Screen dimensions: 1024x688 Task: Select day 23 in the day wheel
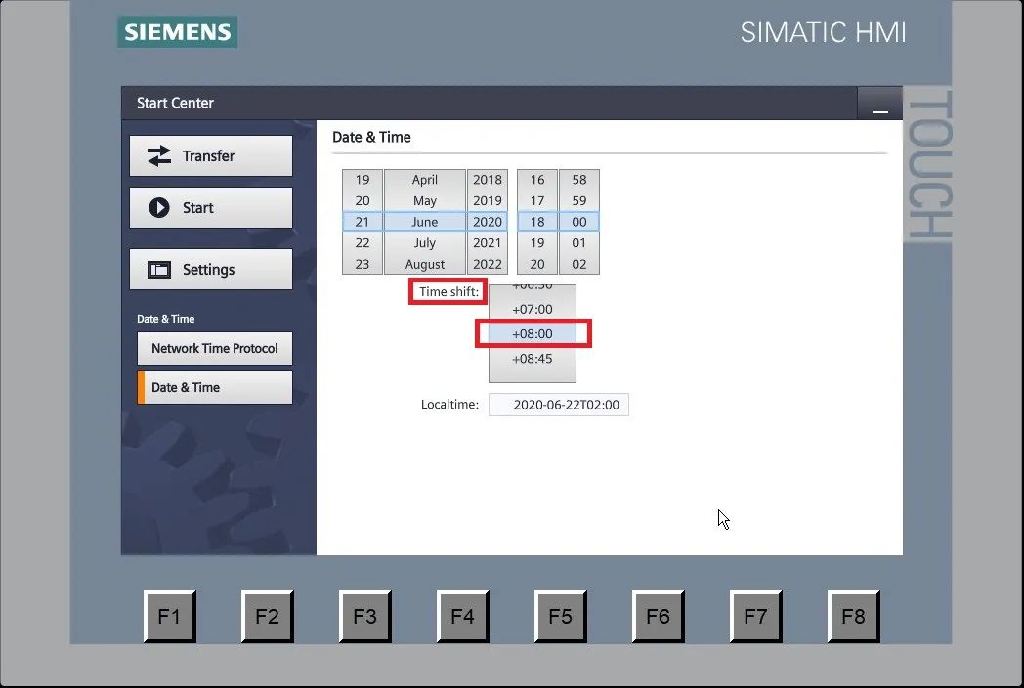point(363,264)
